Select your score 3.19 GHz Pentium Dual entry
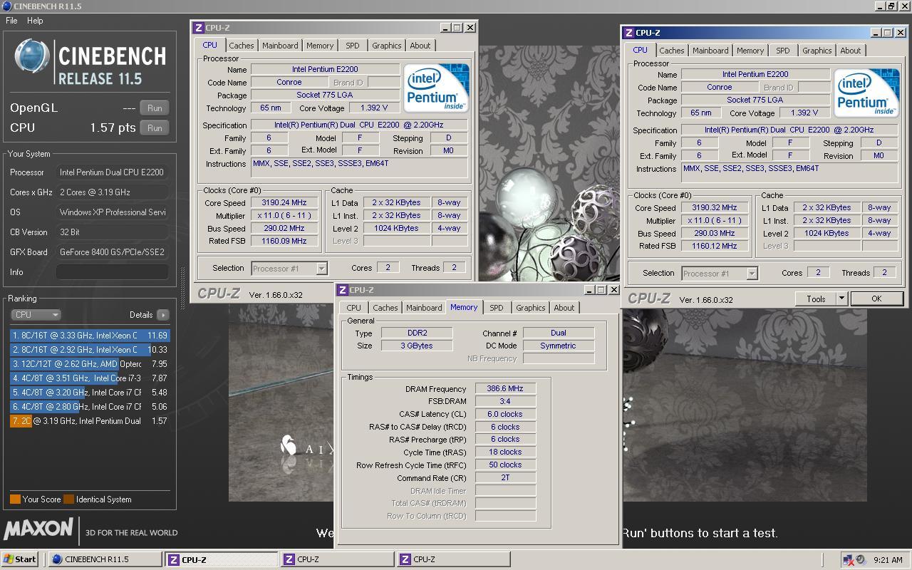This screenshot has width=912, height=570. (90, 420)
